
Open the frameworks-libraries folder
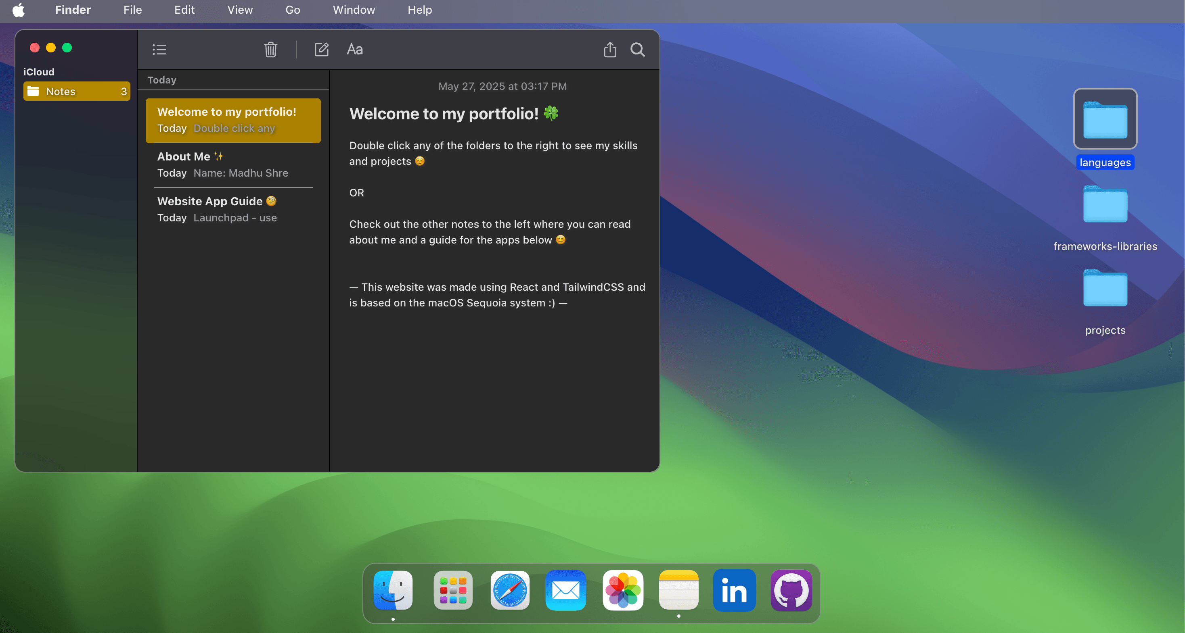pyautogui.click(x=1105, y=204)
